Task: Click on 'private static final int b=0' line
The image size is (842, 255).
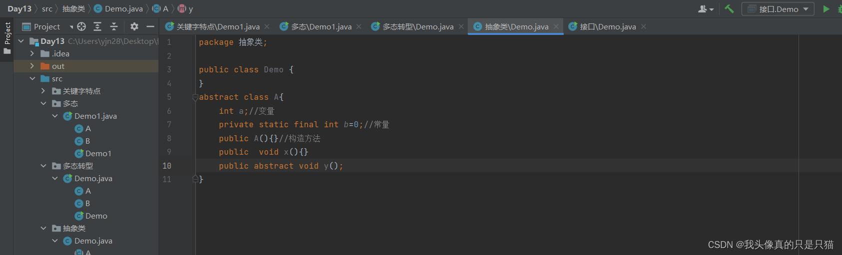Action: coord(304,125)
